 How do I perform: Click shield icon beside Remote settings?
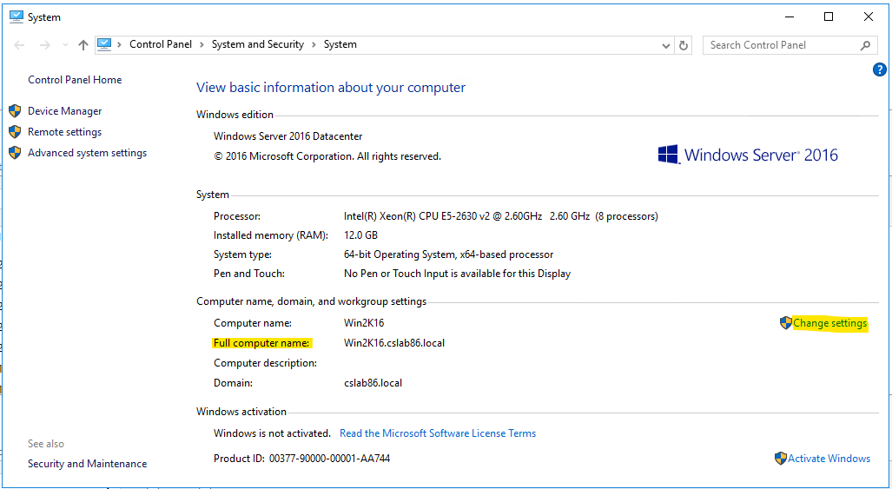tap(16, 132)
